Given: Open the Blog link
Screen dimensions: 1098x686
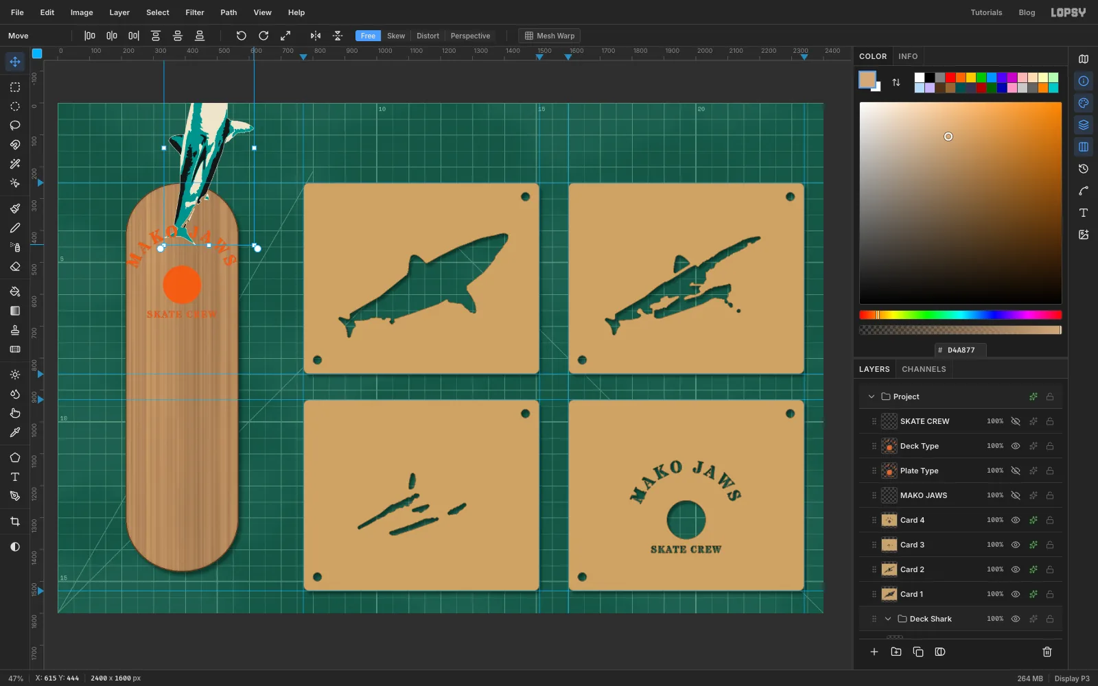Looking at the screenshot, I should click(x=1027, y=12).
